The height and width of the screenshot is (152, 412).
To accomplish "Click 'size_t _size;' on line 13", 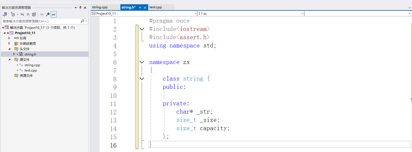I will click(x=198, y=120).
